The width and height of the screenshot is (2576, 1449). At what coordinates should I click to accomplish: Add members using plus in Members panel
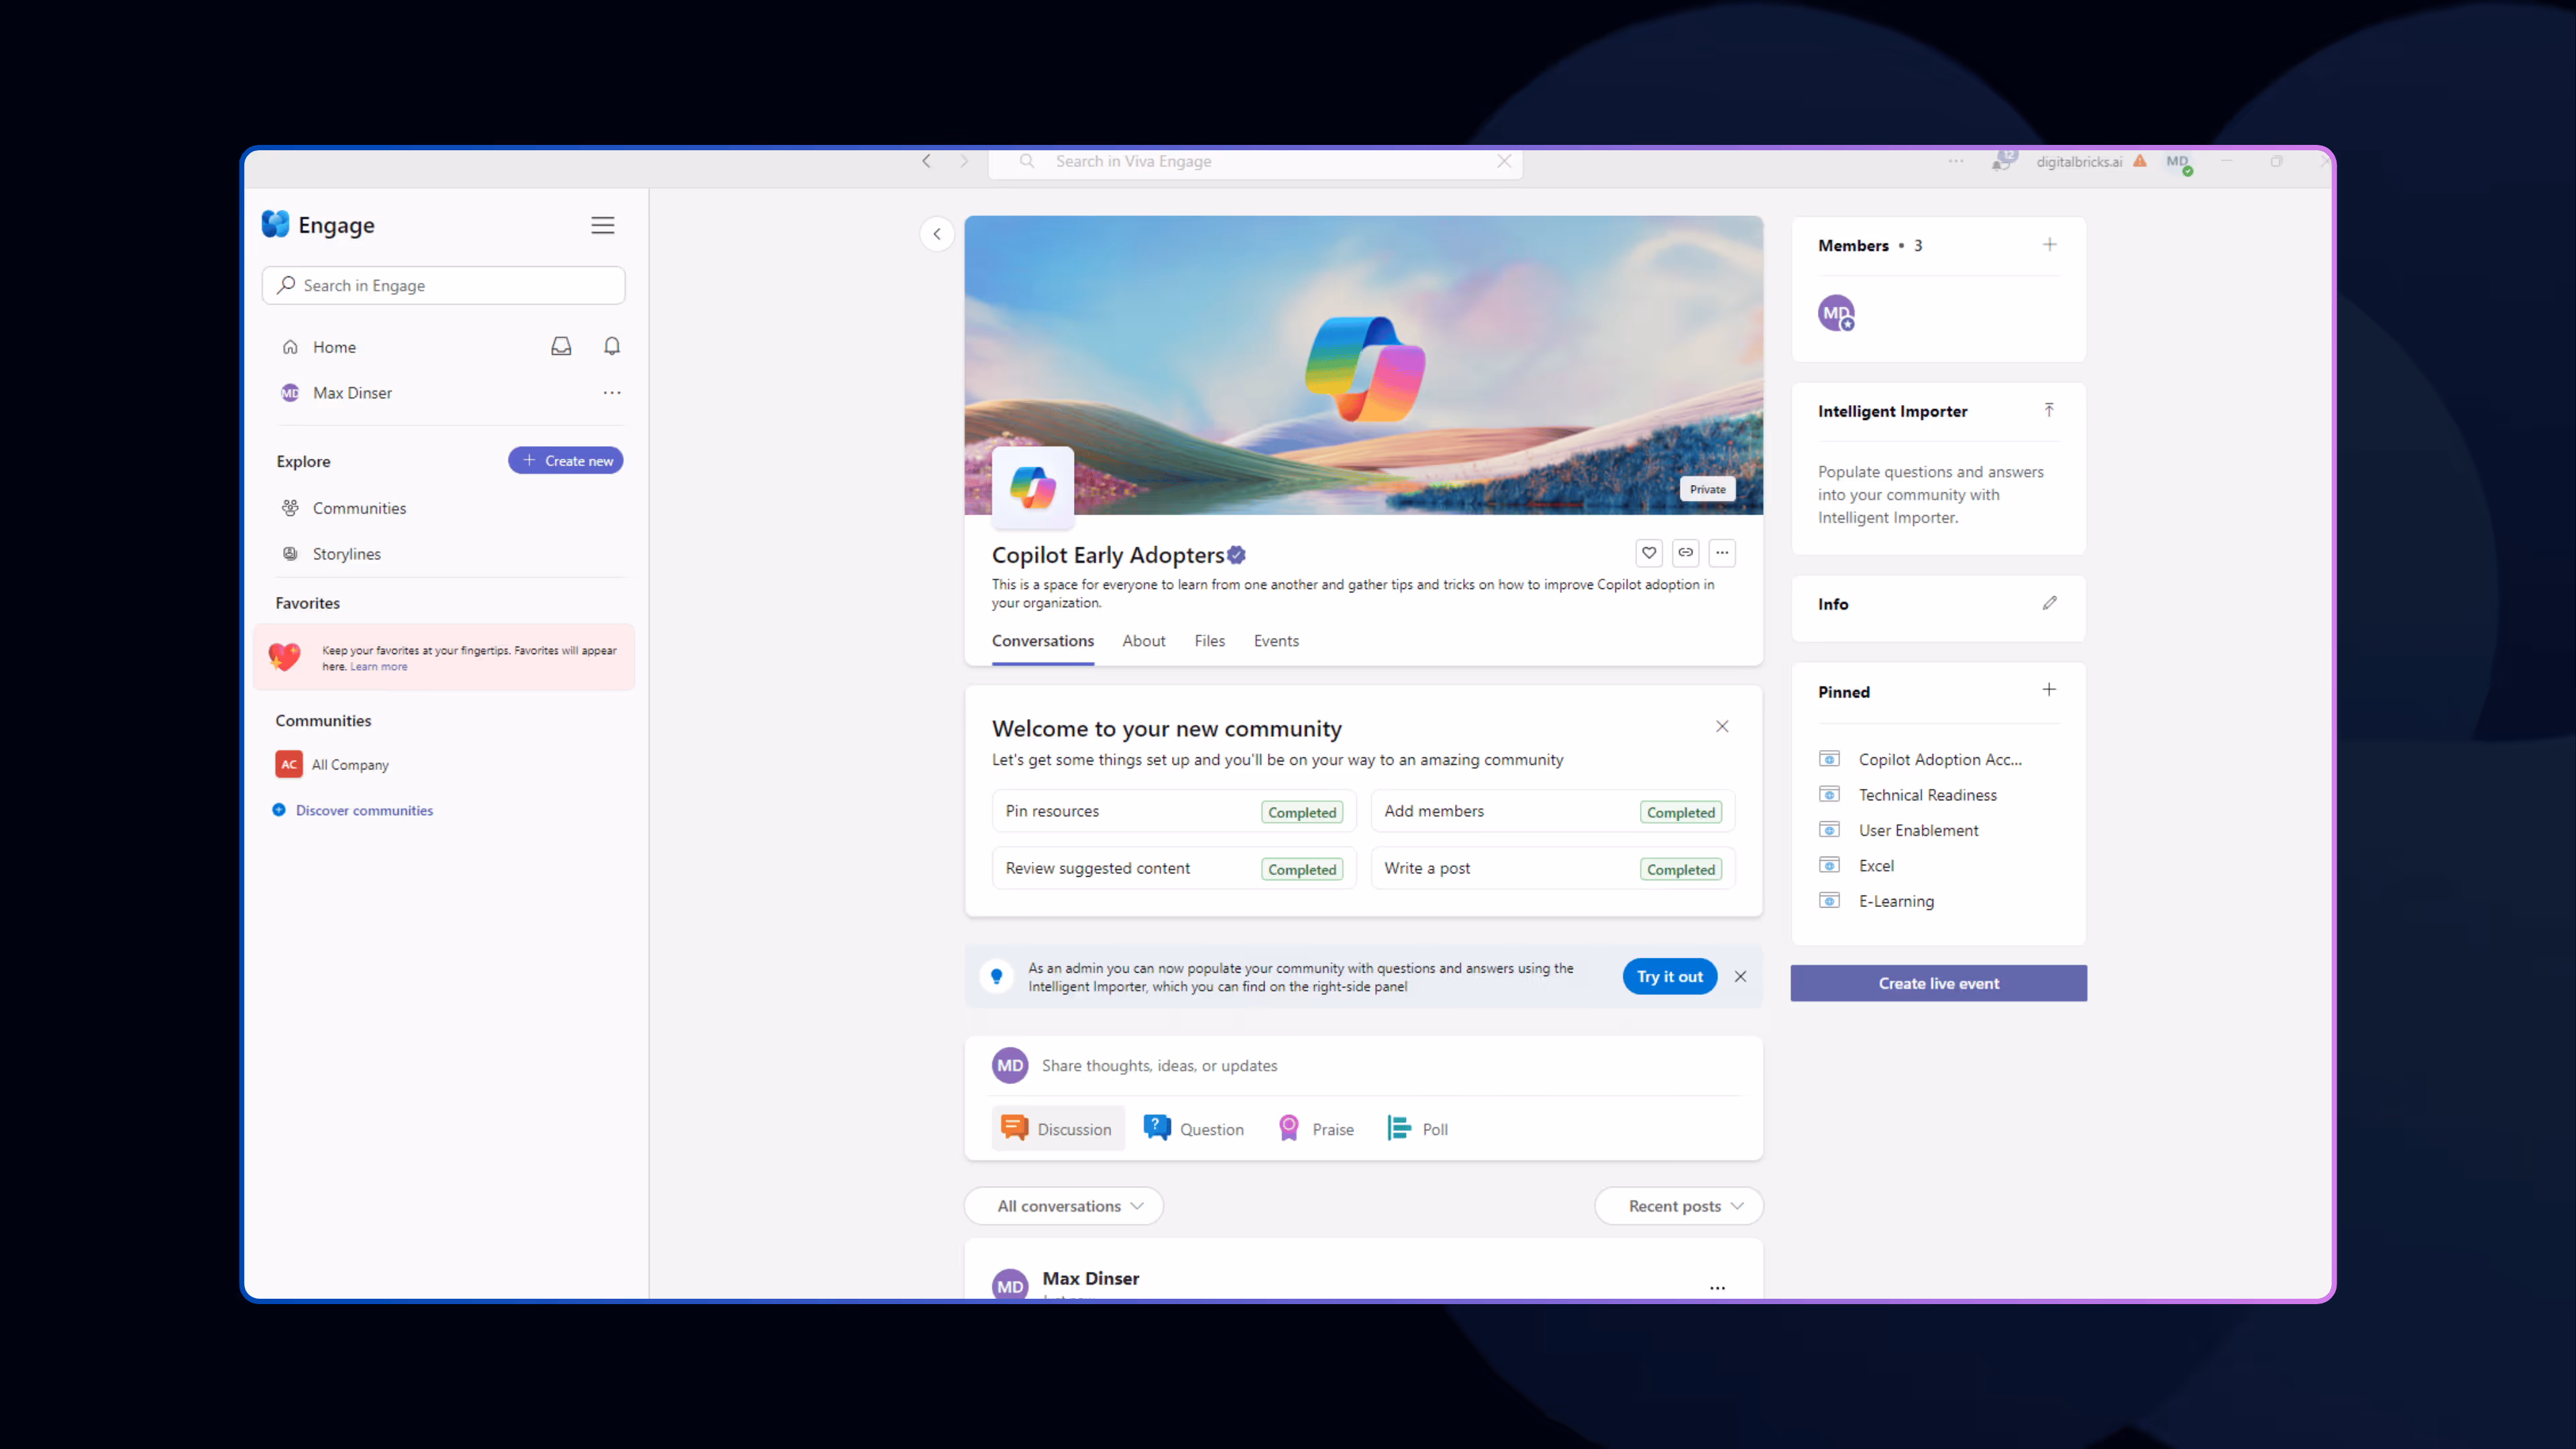coord(2049,244)
